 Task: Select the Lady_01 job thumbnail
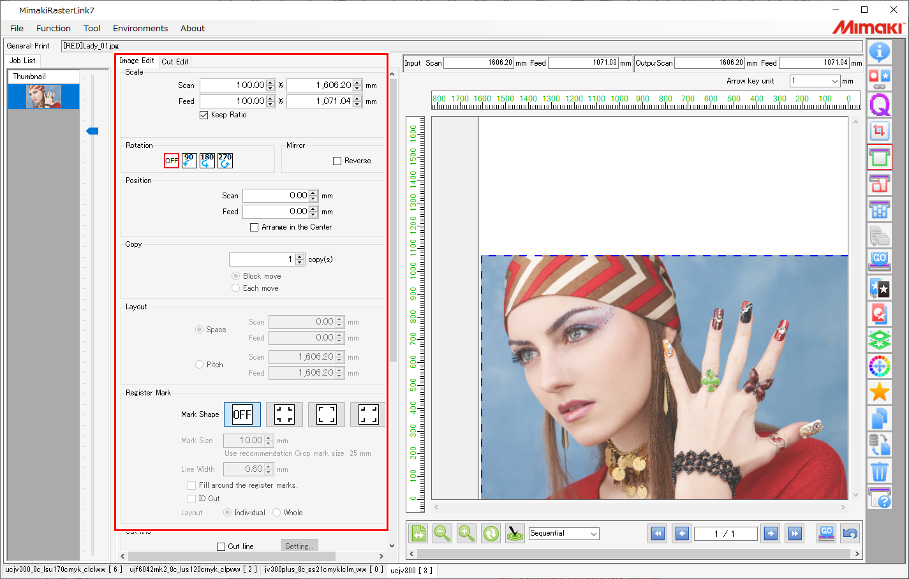pos(43,96)
